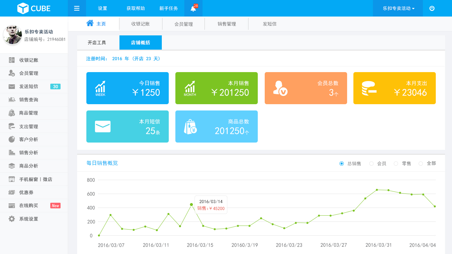Click the 发送短信 envelope icon in sidebar

pos(12,87)
